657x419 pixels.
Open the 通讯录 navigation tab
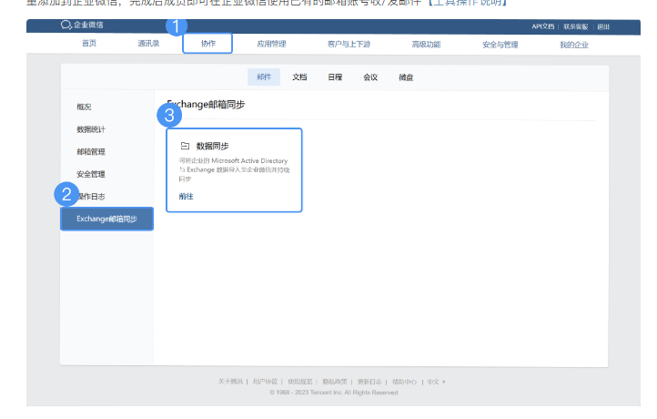click(x=148, y=43)
